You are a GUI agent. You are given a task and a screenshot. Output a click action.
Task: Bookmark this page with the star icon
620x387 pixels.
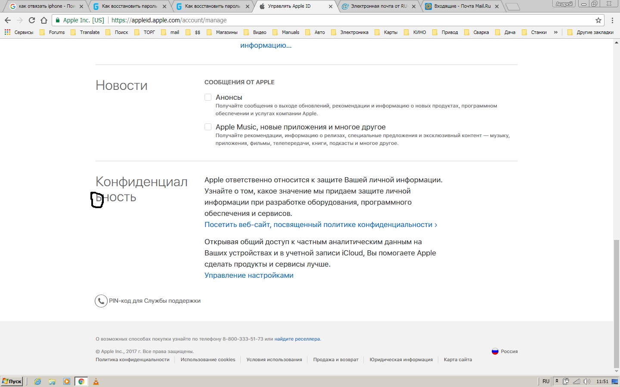598,20
